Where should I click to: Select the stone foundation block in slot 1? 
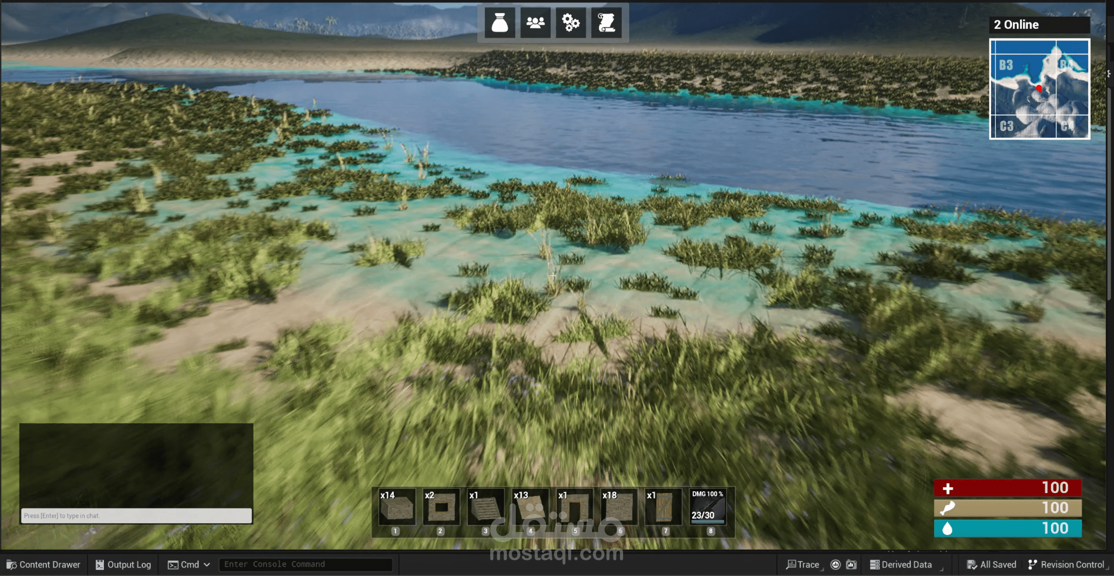coord(396,507)
